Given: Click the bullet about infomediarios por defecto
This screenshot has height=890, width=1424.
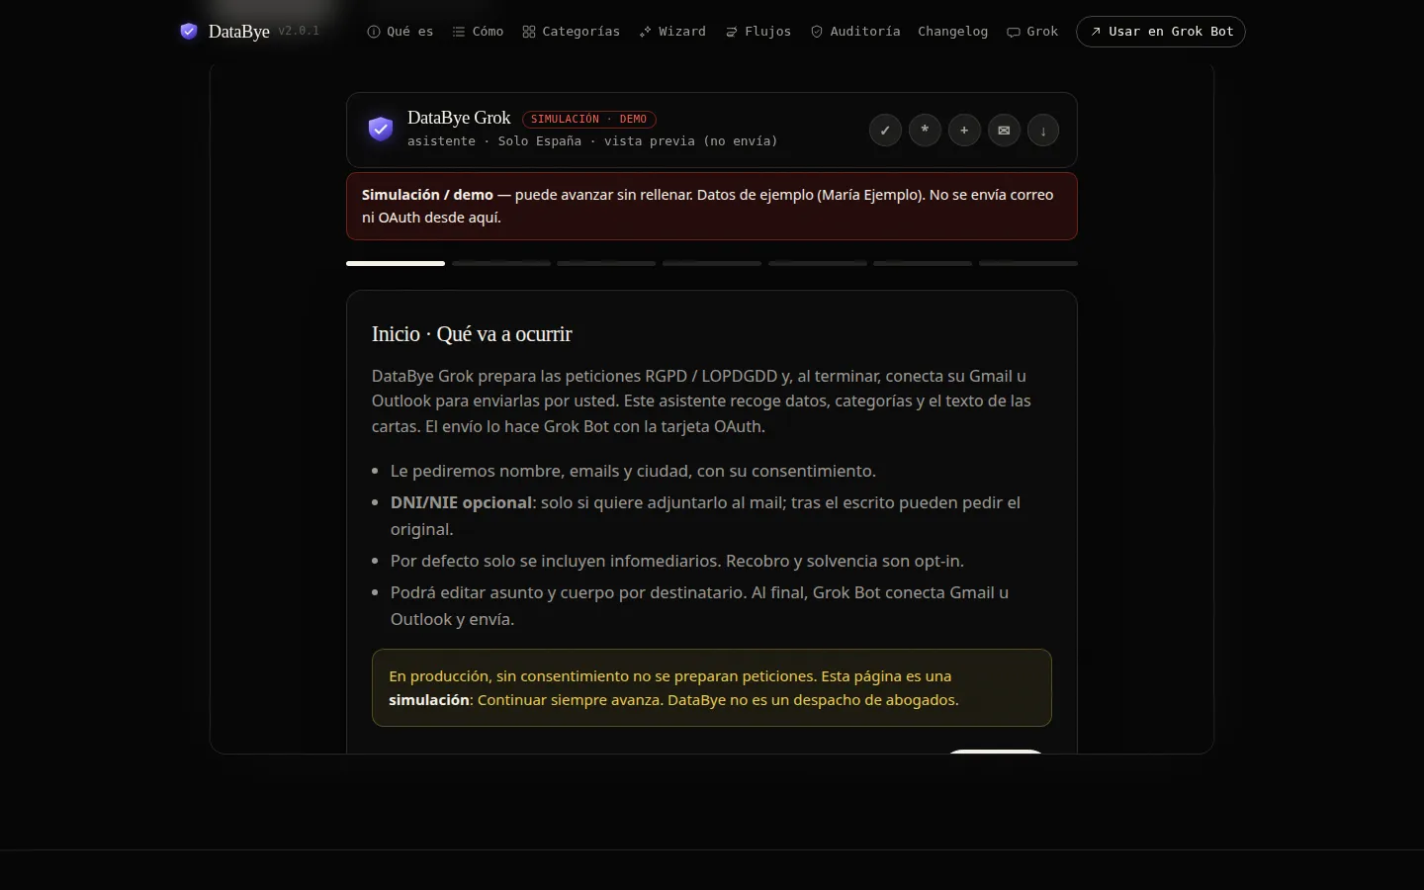Looking at the screenshot, I should pyautogui.click(x=677, y=561).
